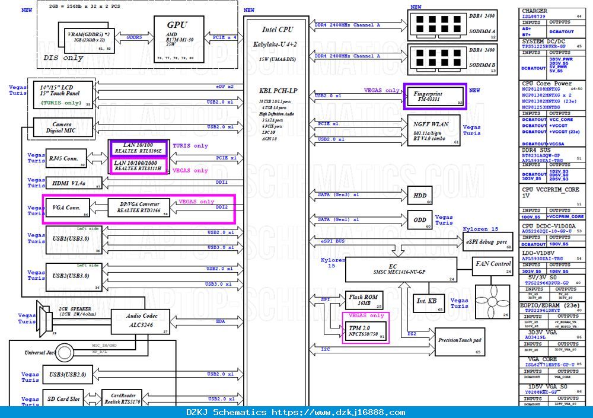This screenshot has height=418, width=593.
Task: Select the CPU DCDC-V1D00A heading
Action: coord(549,226)
